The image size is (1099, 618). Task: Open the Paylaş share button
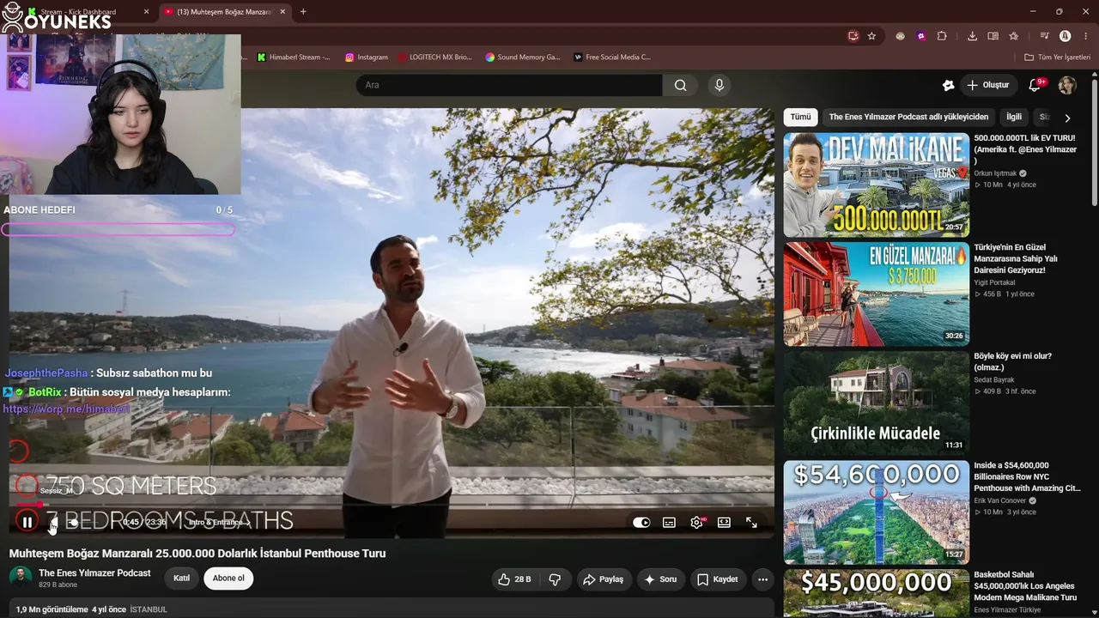604,579
